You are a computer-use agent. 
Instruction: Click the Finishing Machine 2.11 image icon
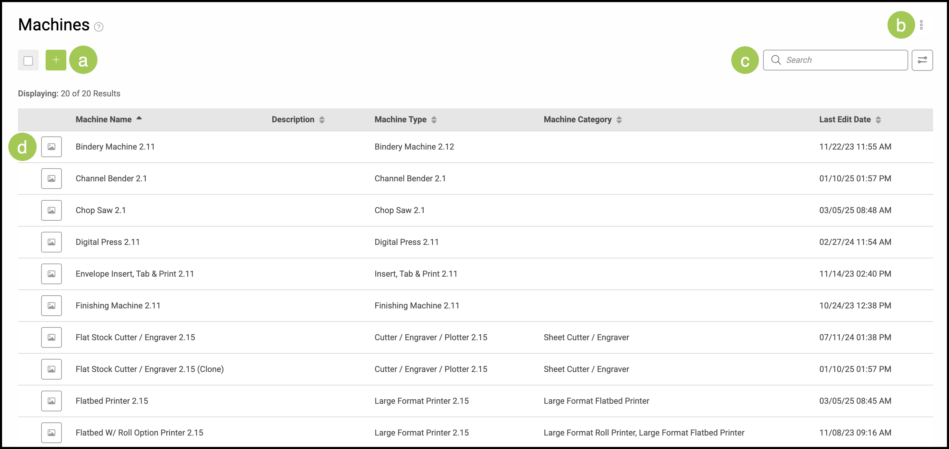(x=51, y=306)
